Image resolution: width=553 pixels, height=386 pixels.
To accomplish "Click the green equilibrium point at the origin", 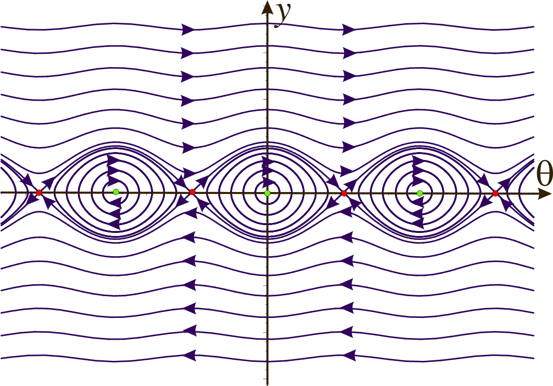I will [267, 193].
